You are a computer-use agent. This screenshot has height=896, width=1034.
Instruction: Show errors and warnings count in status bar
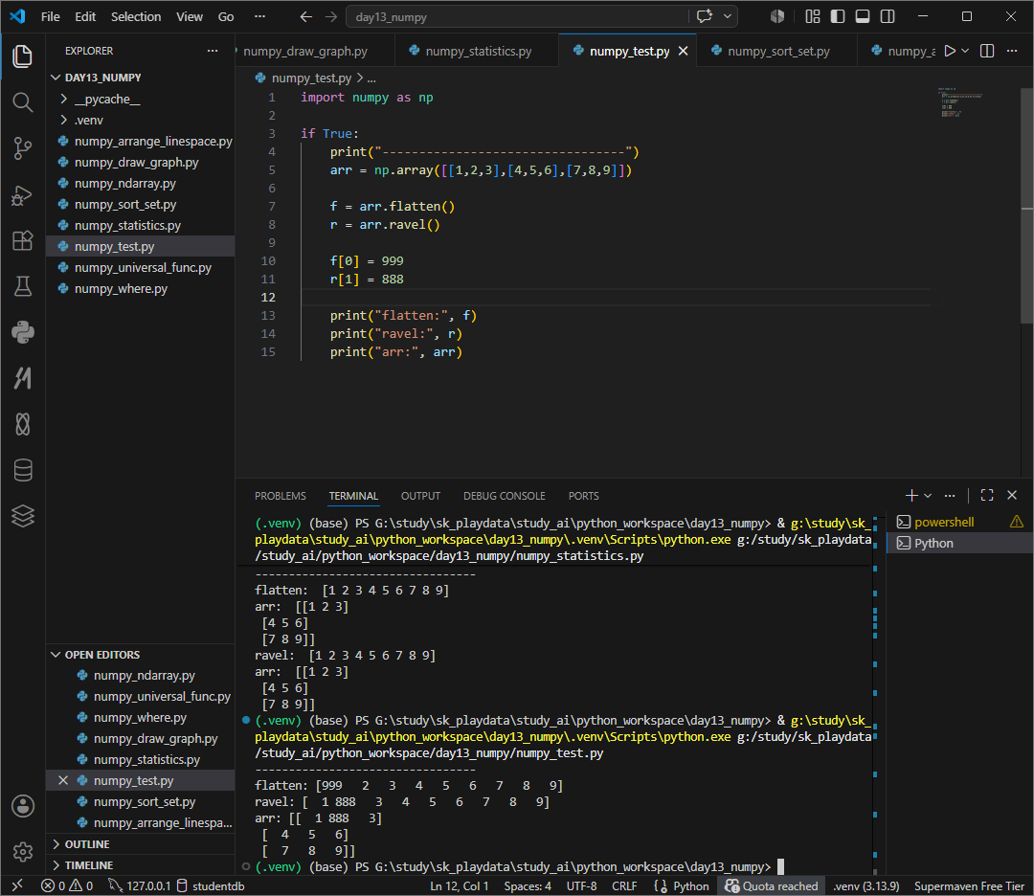point(67,885)
